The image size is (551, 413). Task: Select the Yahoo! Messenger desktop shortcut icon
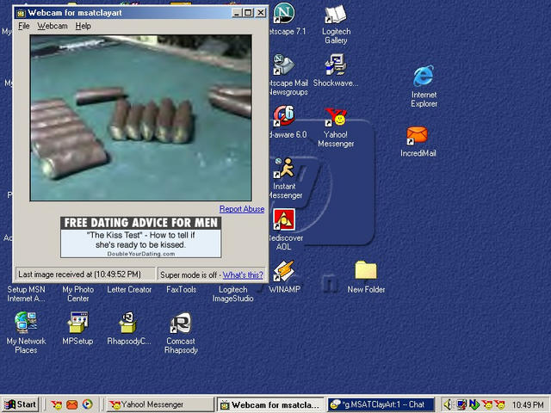(x=336, y=117)
